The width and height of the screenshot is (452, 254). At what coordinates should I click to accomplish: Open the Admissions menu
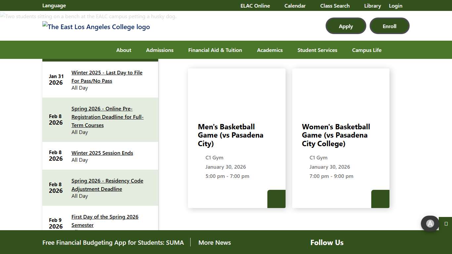[x=160, y=50]
